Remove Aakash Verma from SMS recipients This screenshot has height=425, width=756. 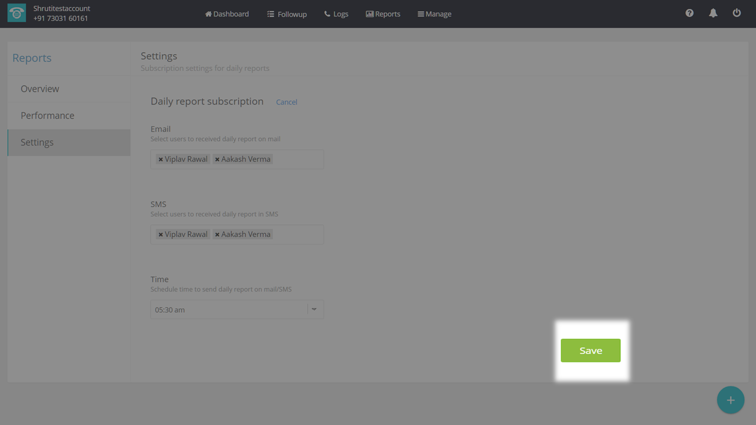click(x=217, y=234)
